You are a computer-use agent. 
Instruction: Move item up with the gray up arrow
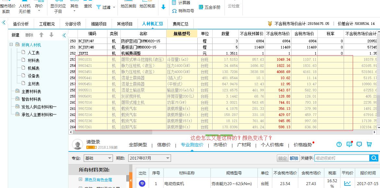point(42,35)
